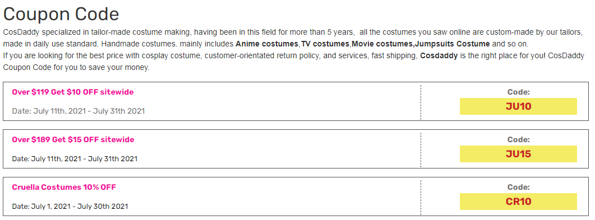Click the Jumpsuits Costume bold text
The image size is (595, 220).
pyautogui.click(x=453, y=44)
